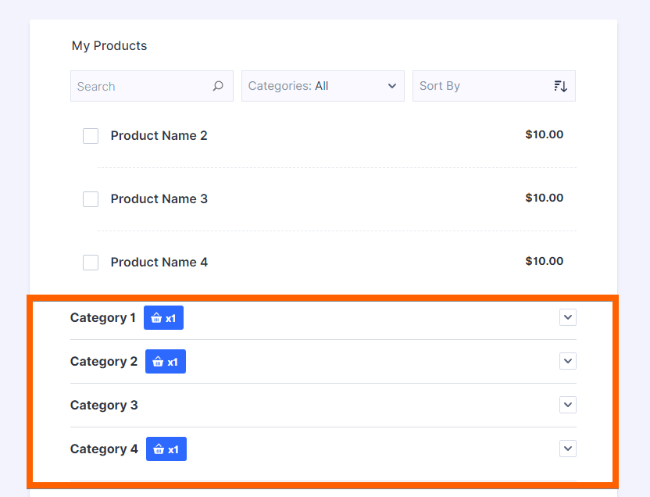Expand Category 3 with chevron
Image resolution: width=650 pixels, height=497 pixels.
[x=568, y=405]
